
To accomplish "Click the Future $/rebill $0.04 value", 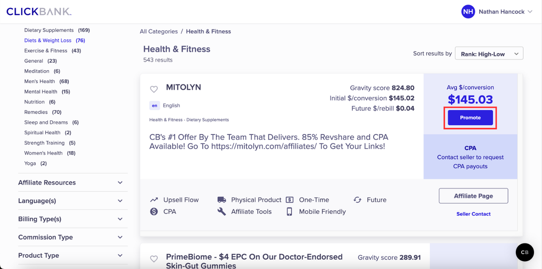I will coord(405,109).
